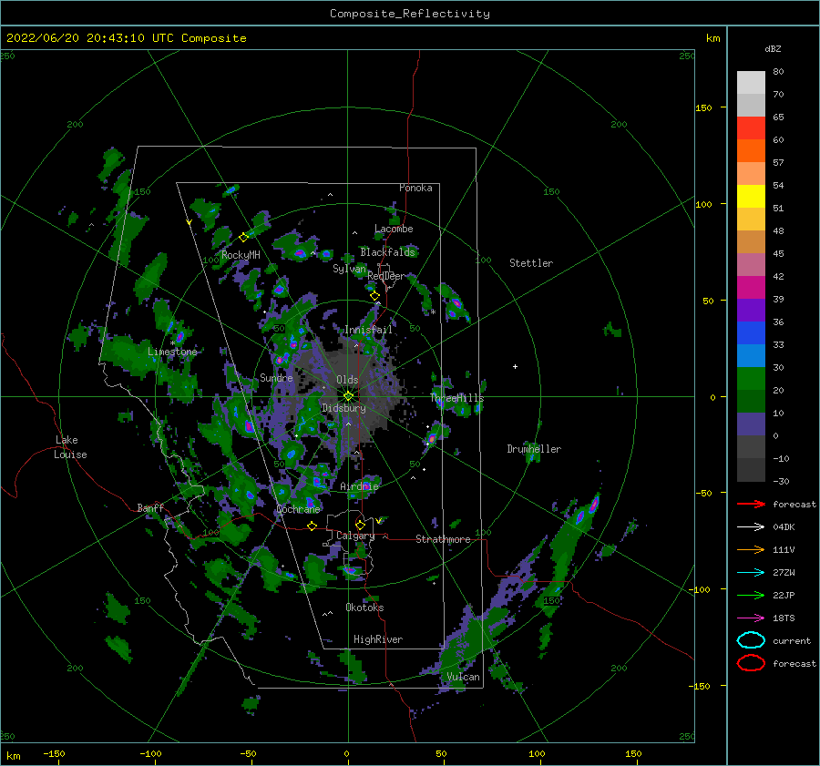Viewport: 820px width, 766px height.
Task: Click the red forecast ellipse in the legend
Action: (751, 663)
